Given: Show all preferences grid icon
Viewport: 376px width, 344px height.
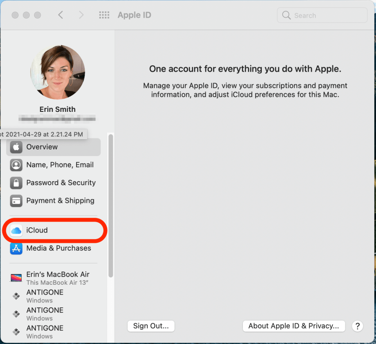Looking at the screenshot, I should tap(104, 15).
